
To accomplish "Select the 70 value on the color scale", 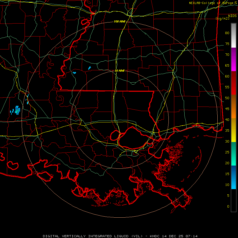I will (x=227, y=55).
